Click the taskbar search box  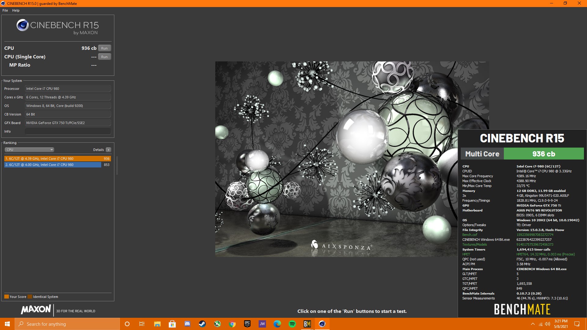click(x=67, y=324)
